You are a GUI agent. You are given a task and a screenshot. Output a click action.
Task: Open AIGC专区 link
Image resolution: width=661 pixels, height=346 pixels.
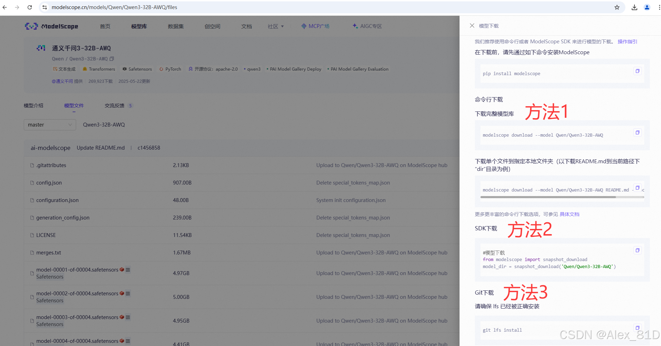367,26
